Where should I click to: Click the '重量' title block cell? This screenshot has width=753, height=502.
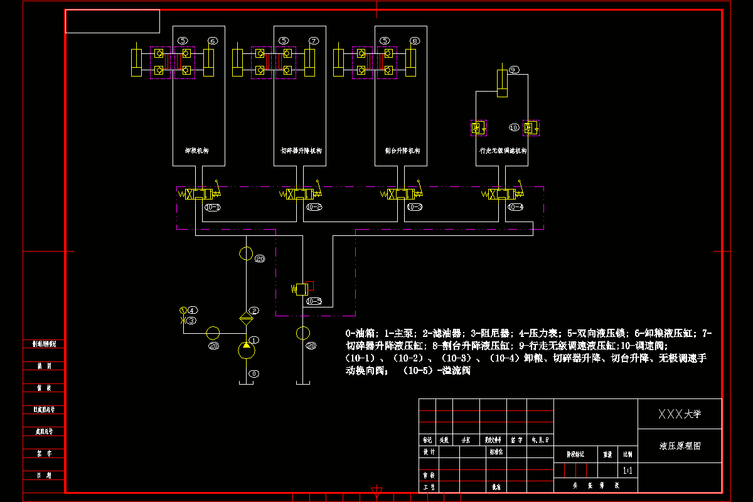607,454
